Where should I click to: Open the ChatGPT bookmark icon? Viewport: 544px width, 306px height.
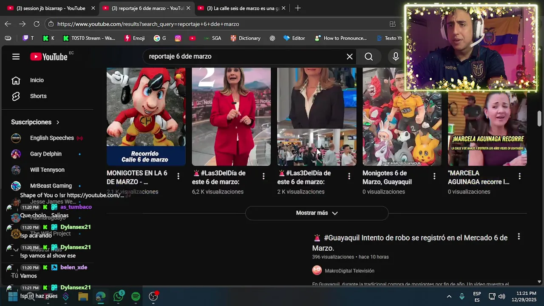click(x=272, y=38)
